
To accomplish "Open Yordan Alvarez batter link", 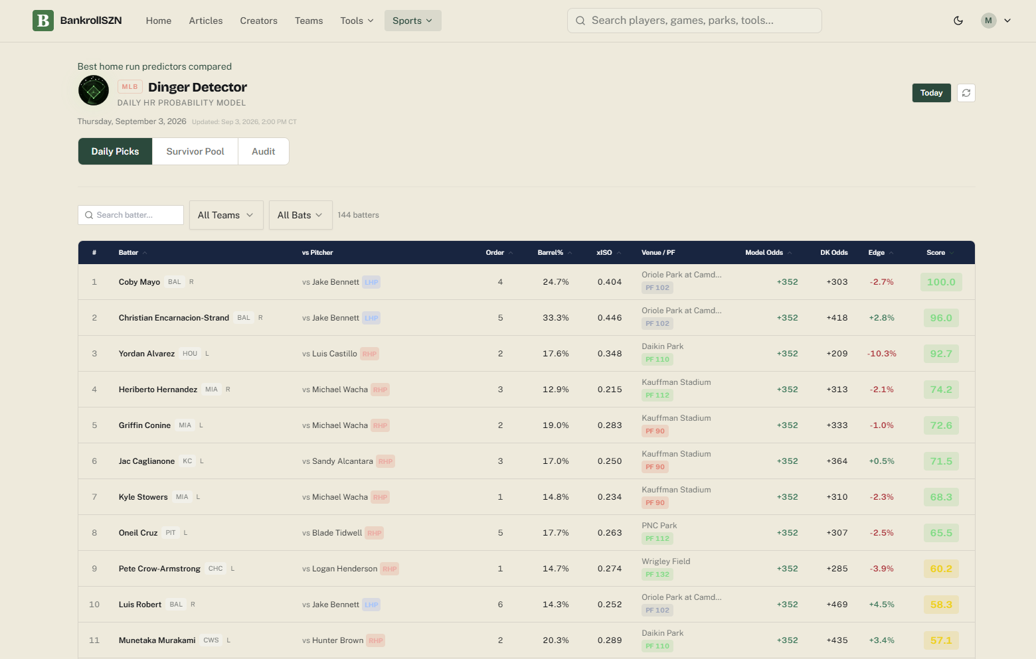I will pos(147,354).
